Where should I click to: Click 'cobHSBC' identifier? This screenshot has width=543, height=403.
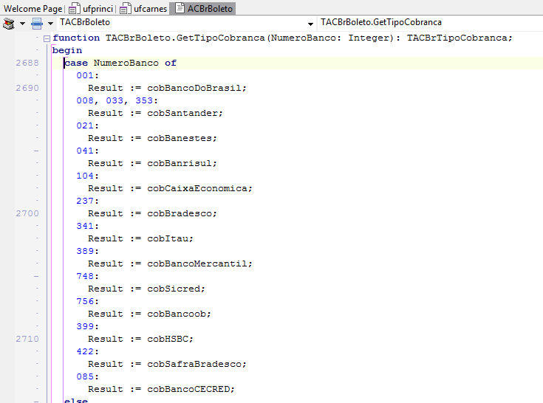tap(168, 339)
